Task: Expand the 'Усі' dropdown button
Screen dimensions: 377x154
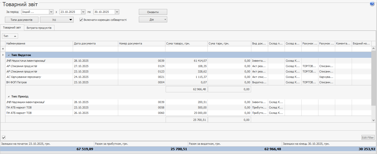Action: [x=70, y=20]
